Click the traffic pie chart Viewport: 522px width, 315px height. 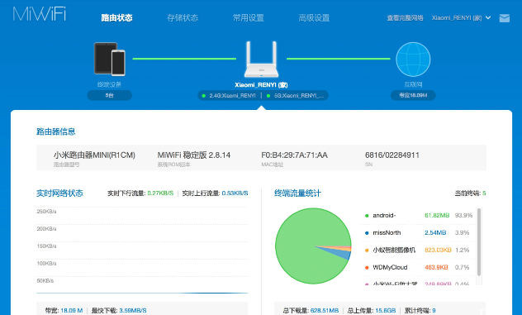[313, 246]
